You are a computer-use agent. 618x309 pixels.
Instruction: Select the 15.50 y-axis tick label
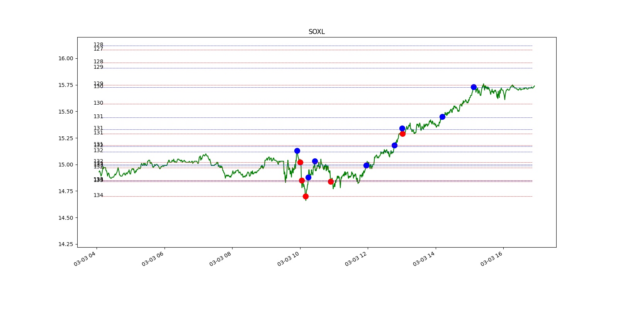coord(66,112)
